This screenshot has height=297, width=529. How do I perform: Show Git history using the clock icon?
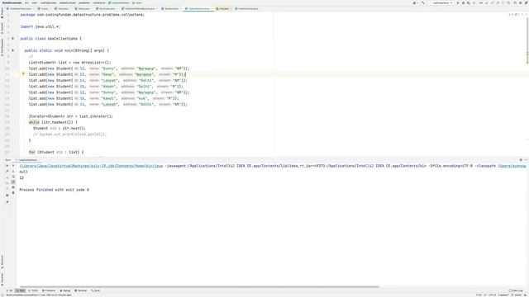tap(503, 2)
